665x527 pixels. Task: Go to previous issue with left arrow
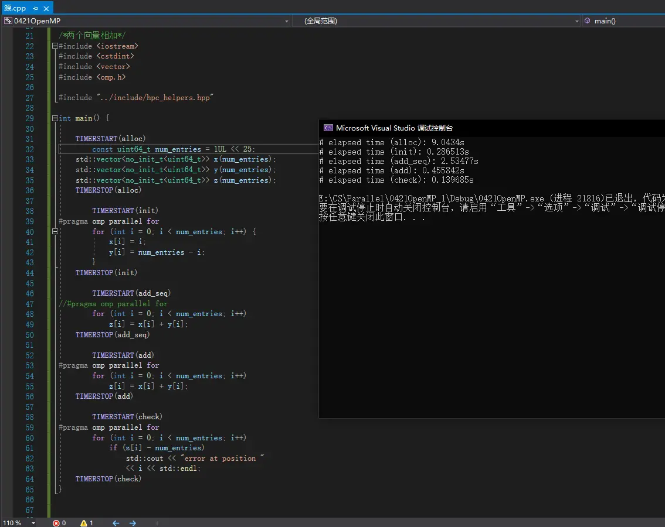(116, 523)
